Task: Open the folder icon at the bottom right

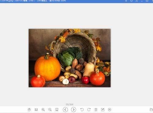Action: 151,110
